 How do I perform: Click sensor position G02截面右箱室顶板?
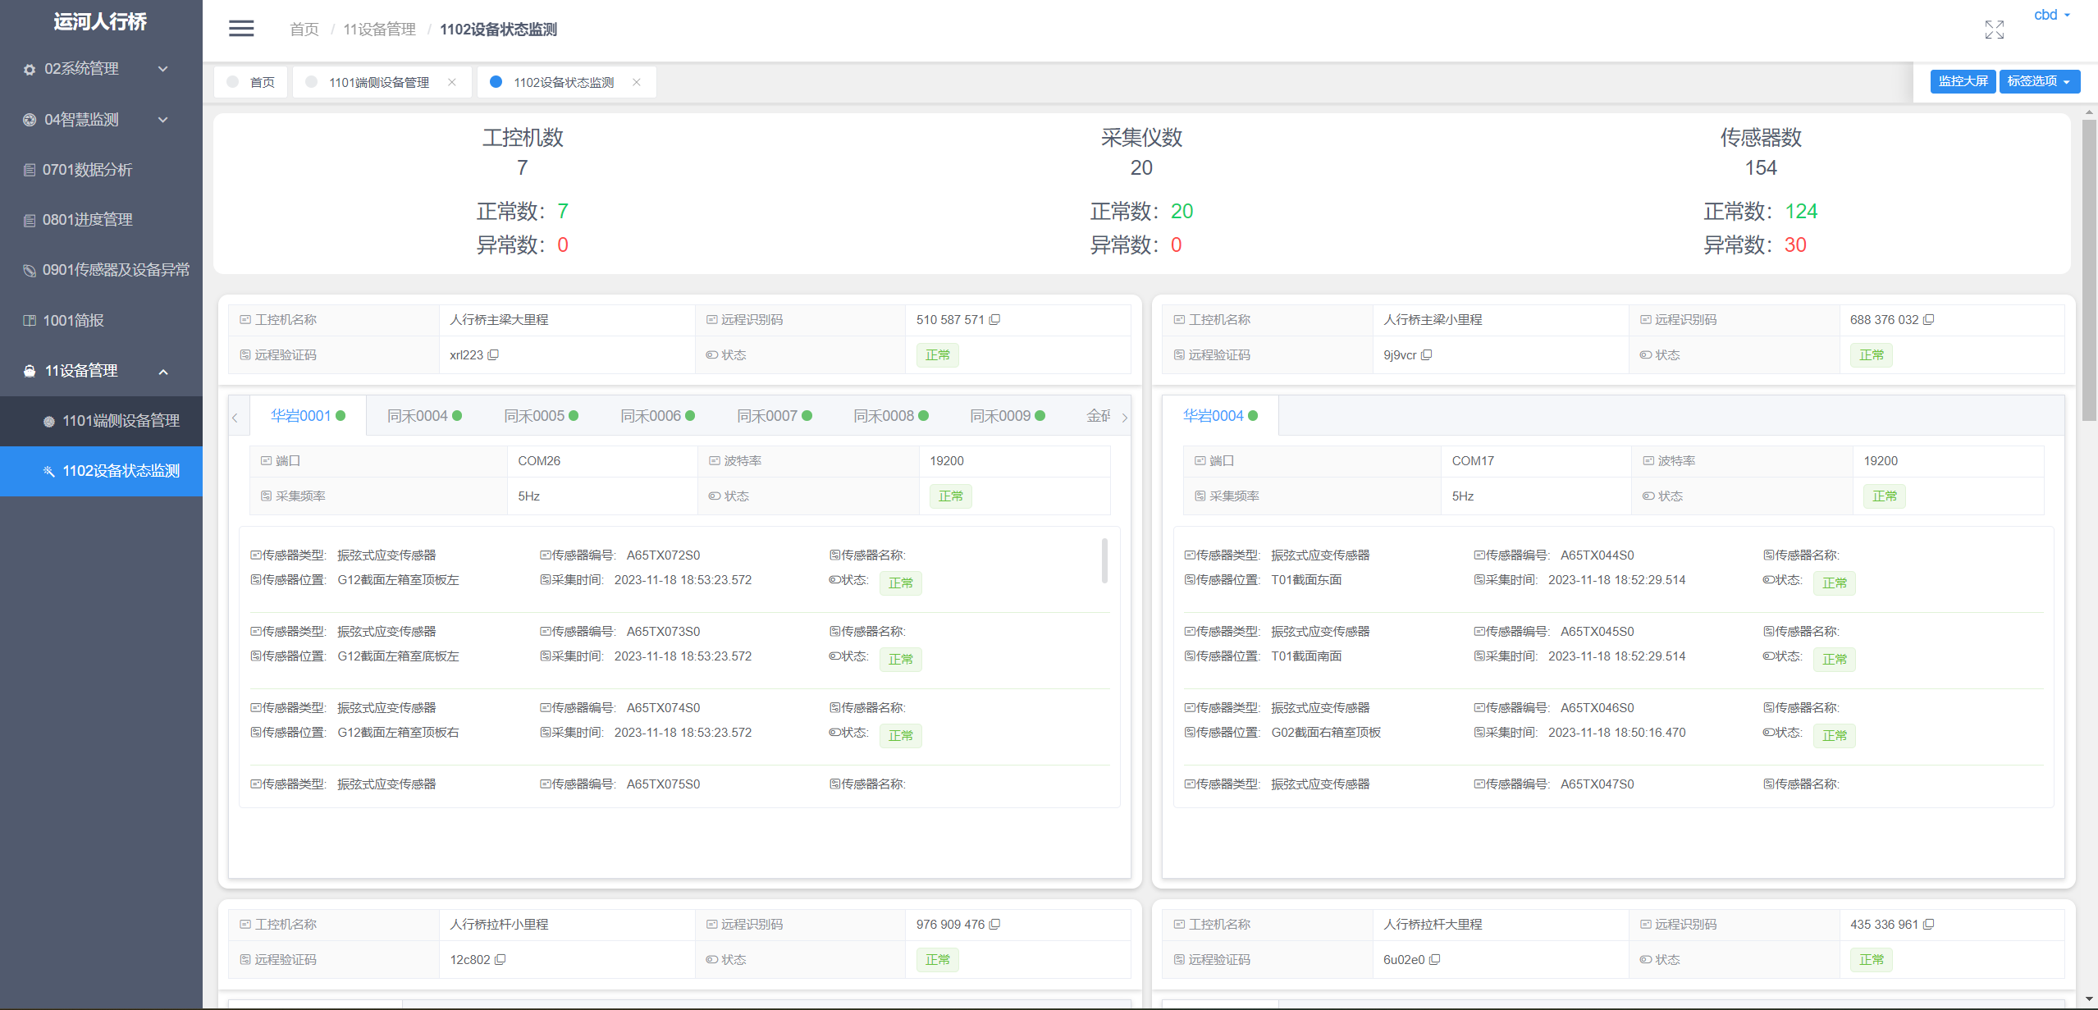pos(1326,733)
